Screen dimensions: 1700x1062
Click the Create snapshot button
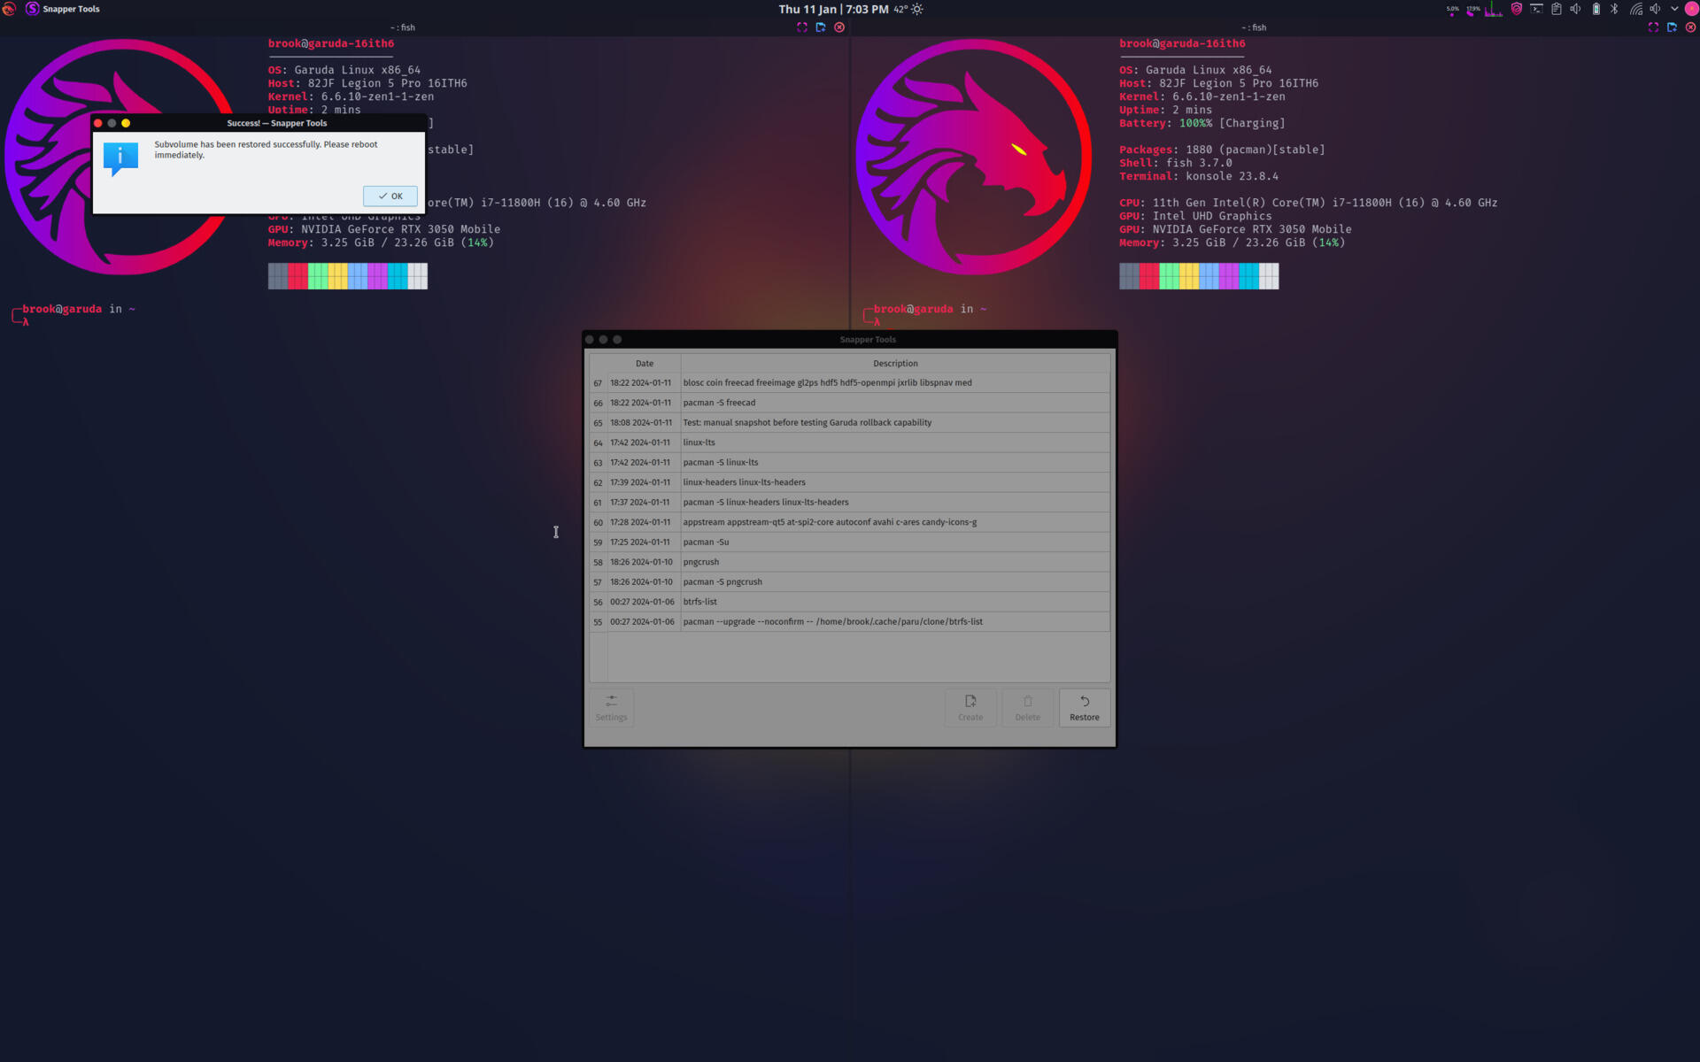point(970,707)
